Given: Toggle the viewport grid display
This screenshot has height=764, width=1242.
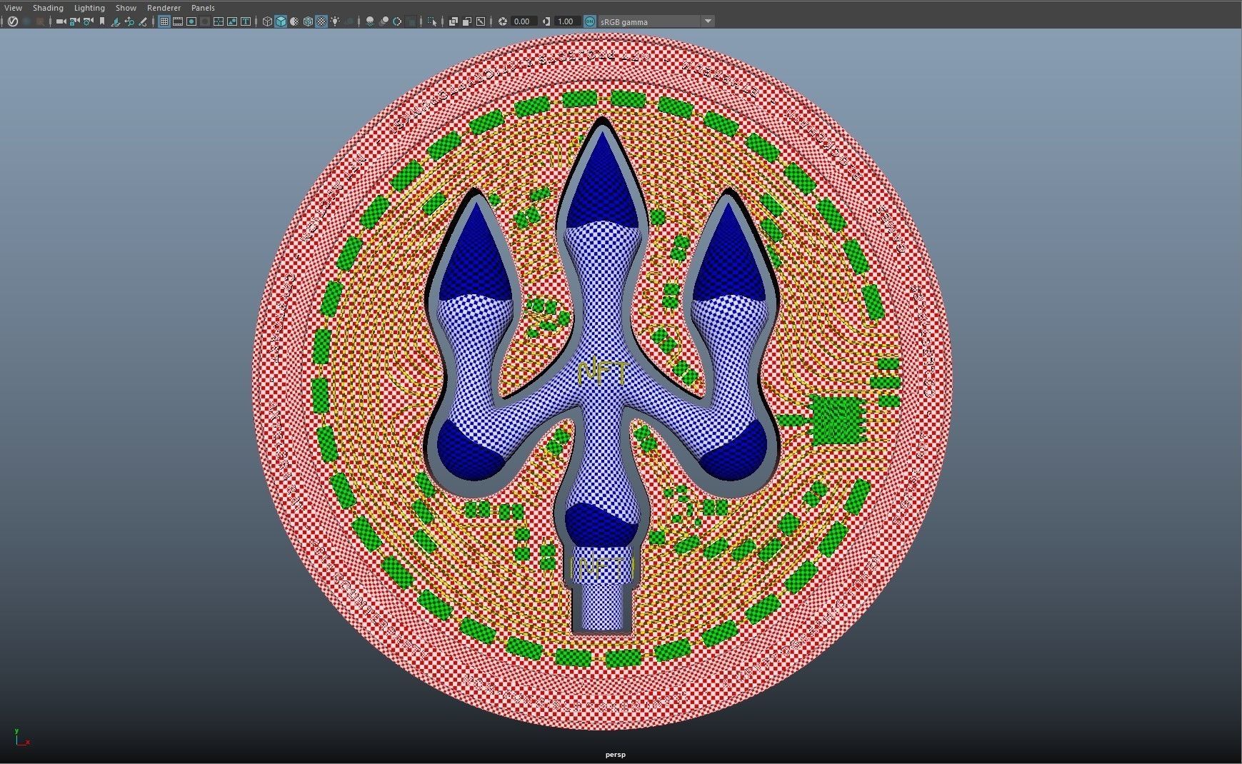Looking at the screenshot, I should pos(164,21).
